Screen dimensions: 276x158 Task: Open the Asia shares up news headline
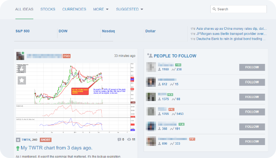[x=231, y=28]
